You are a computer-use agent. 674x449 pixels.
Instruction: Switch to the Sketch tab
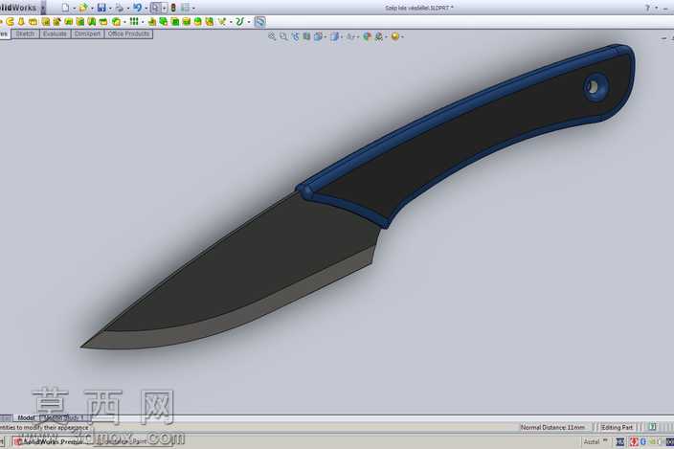pos(25,34)
